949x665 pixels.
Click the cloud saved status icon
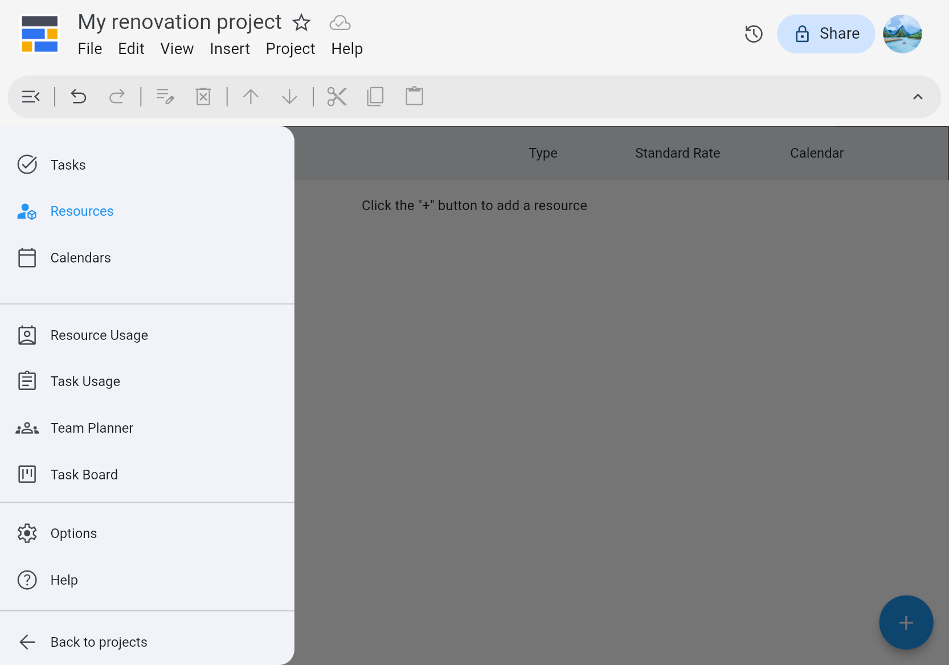340,23
